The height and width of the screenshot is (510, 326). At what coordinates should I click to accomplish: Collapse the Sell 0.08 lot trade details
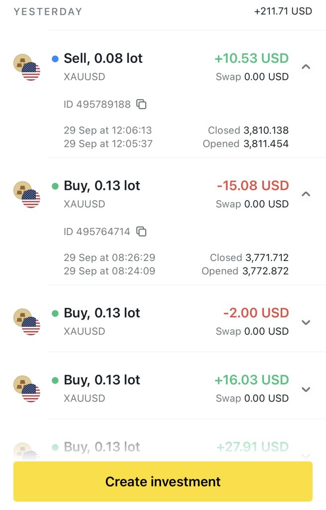coord(306,66)
